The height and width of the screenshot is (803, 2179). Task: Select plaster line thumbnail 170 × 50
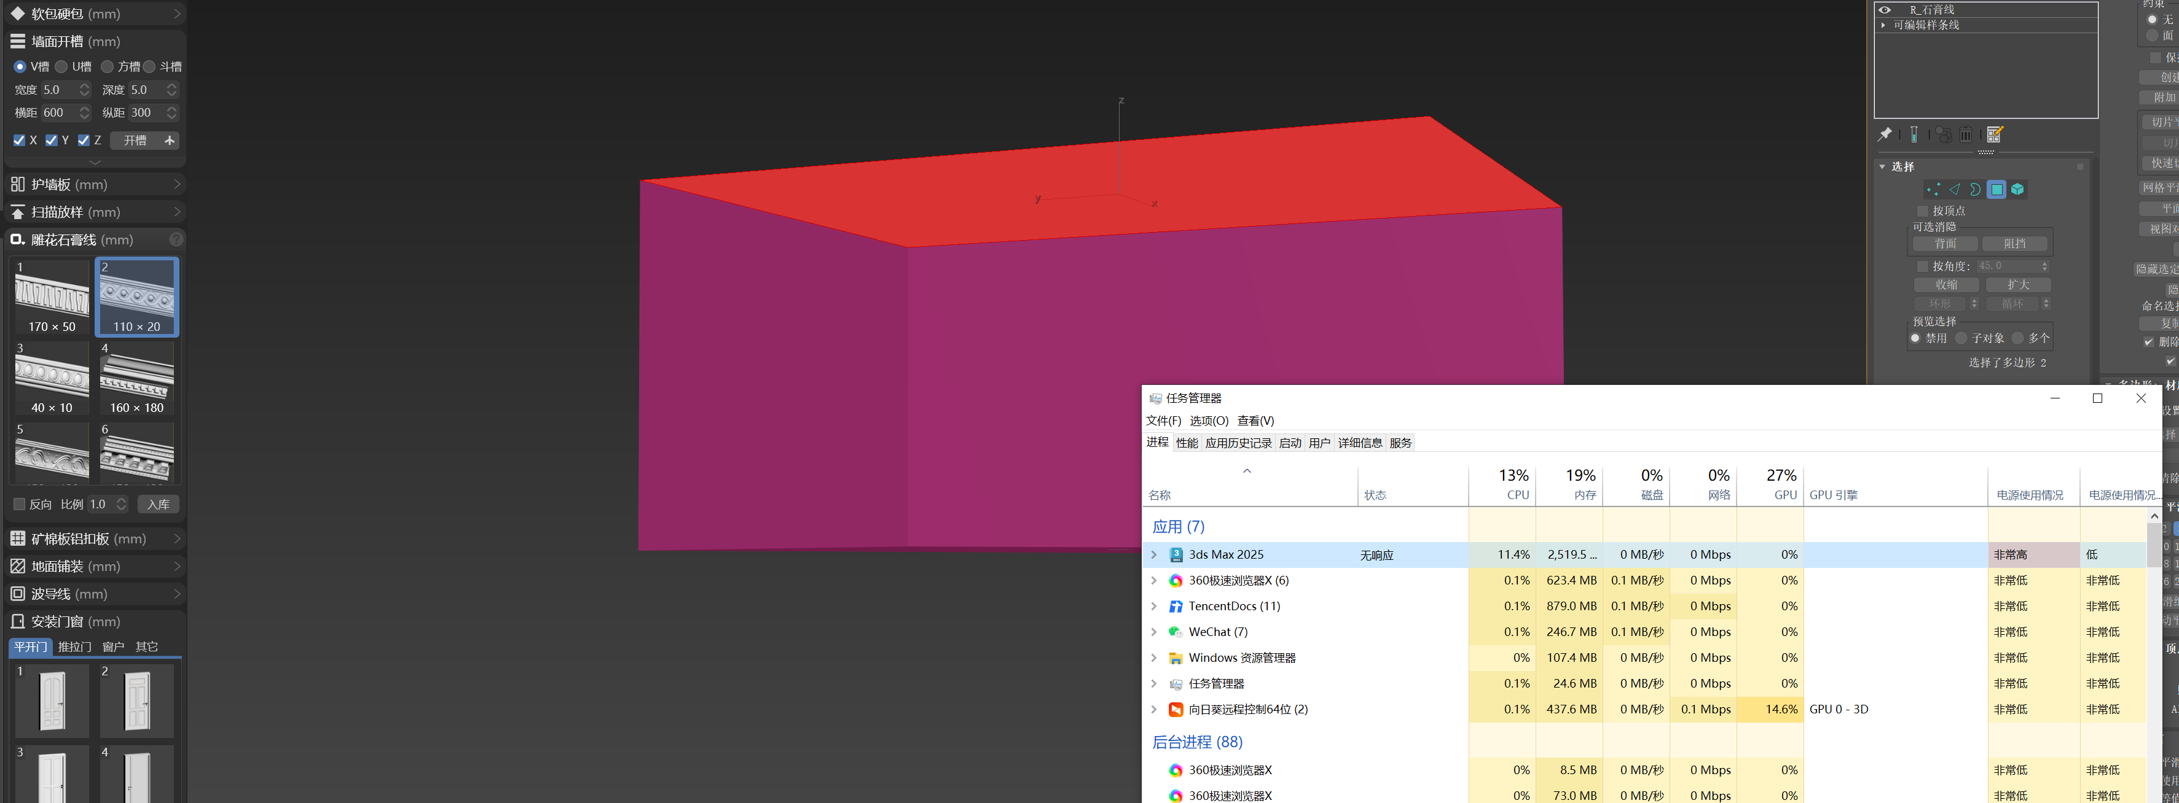52,298
